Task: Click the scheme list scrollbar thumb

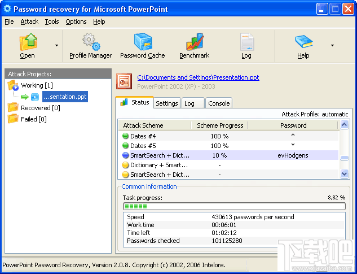Action: 344,158
